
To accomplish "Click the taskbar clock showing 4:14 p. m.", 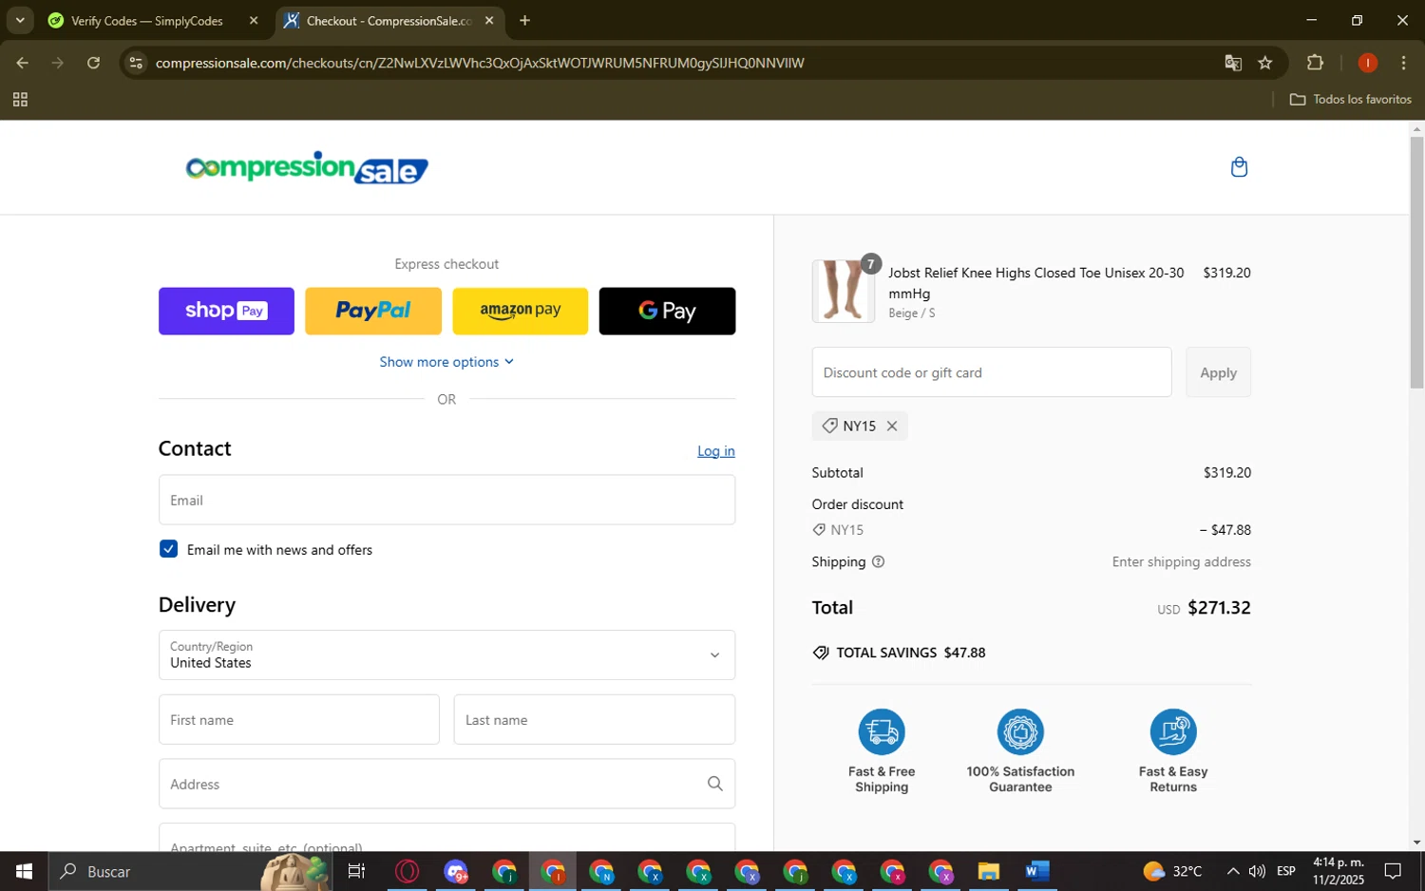I will tap(1339, 871).
